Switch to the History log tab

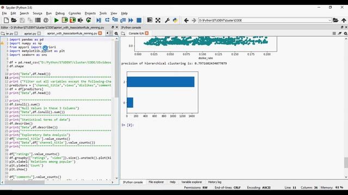[x=215, y=182]
